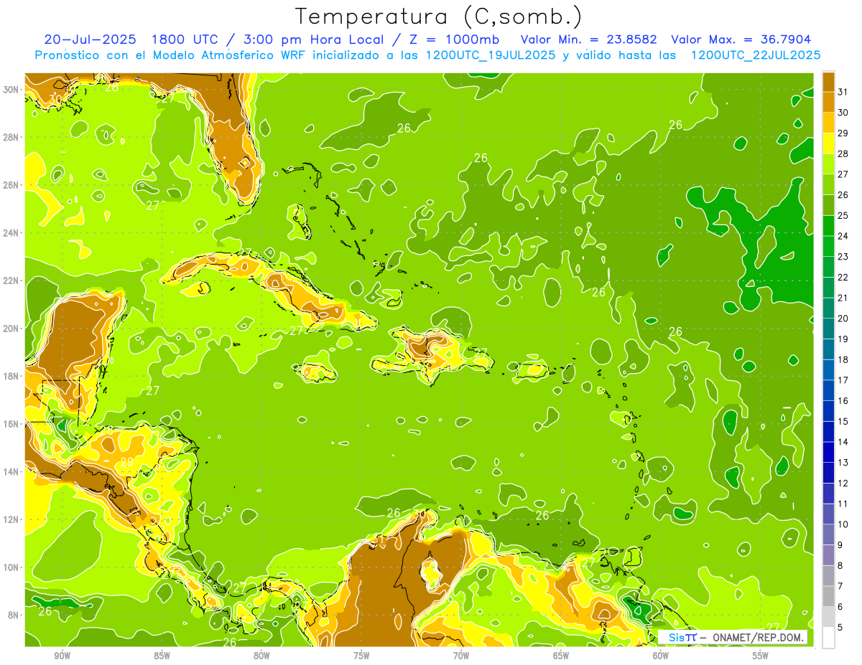This screenshot has height=665, width=862.
Task: Select the bright yellow swatch between 28 and 29
Action: pyautogui.click(x=828, y=144)
